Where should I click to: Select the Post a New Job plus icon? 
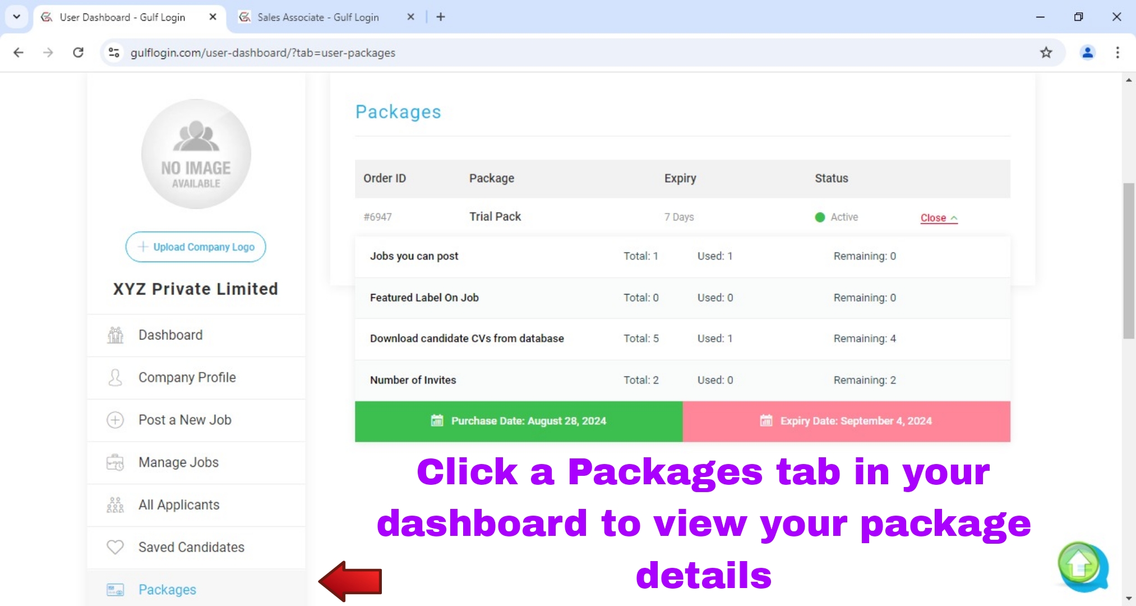115,420
